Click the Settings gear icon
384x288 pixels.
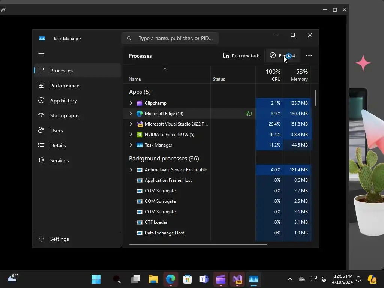(x=41, y=238)
